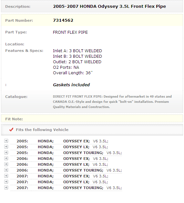
Task: Click arrow icon beside 2005 Odyssey LX
Action: [x=6, y=147]
